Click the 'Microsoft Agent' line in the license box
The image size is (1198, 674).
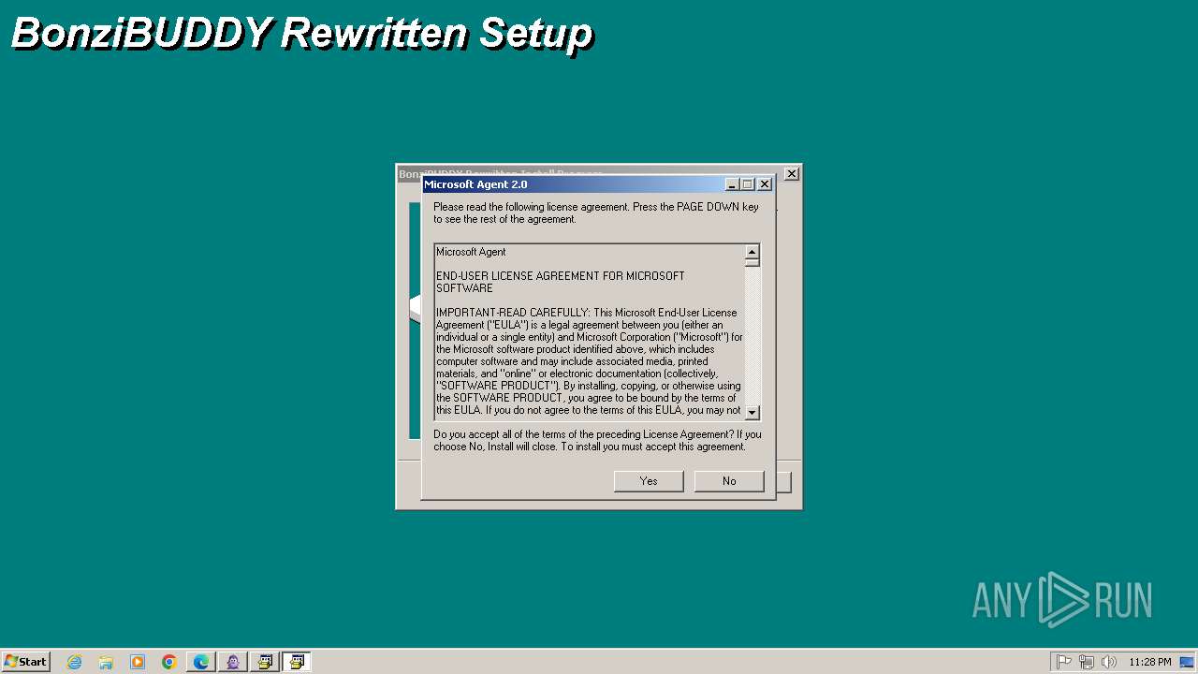point(471,252)
